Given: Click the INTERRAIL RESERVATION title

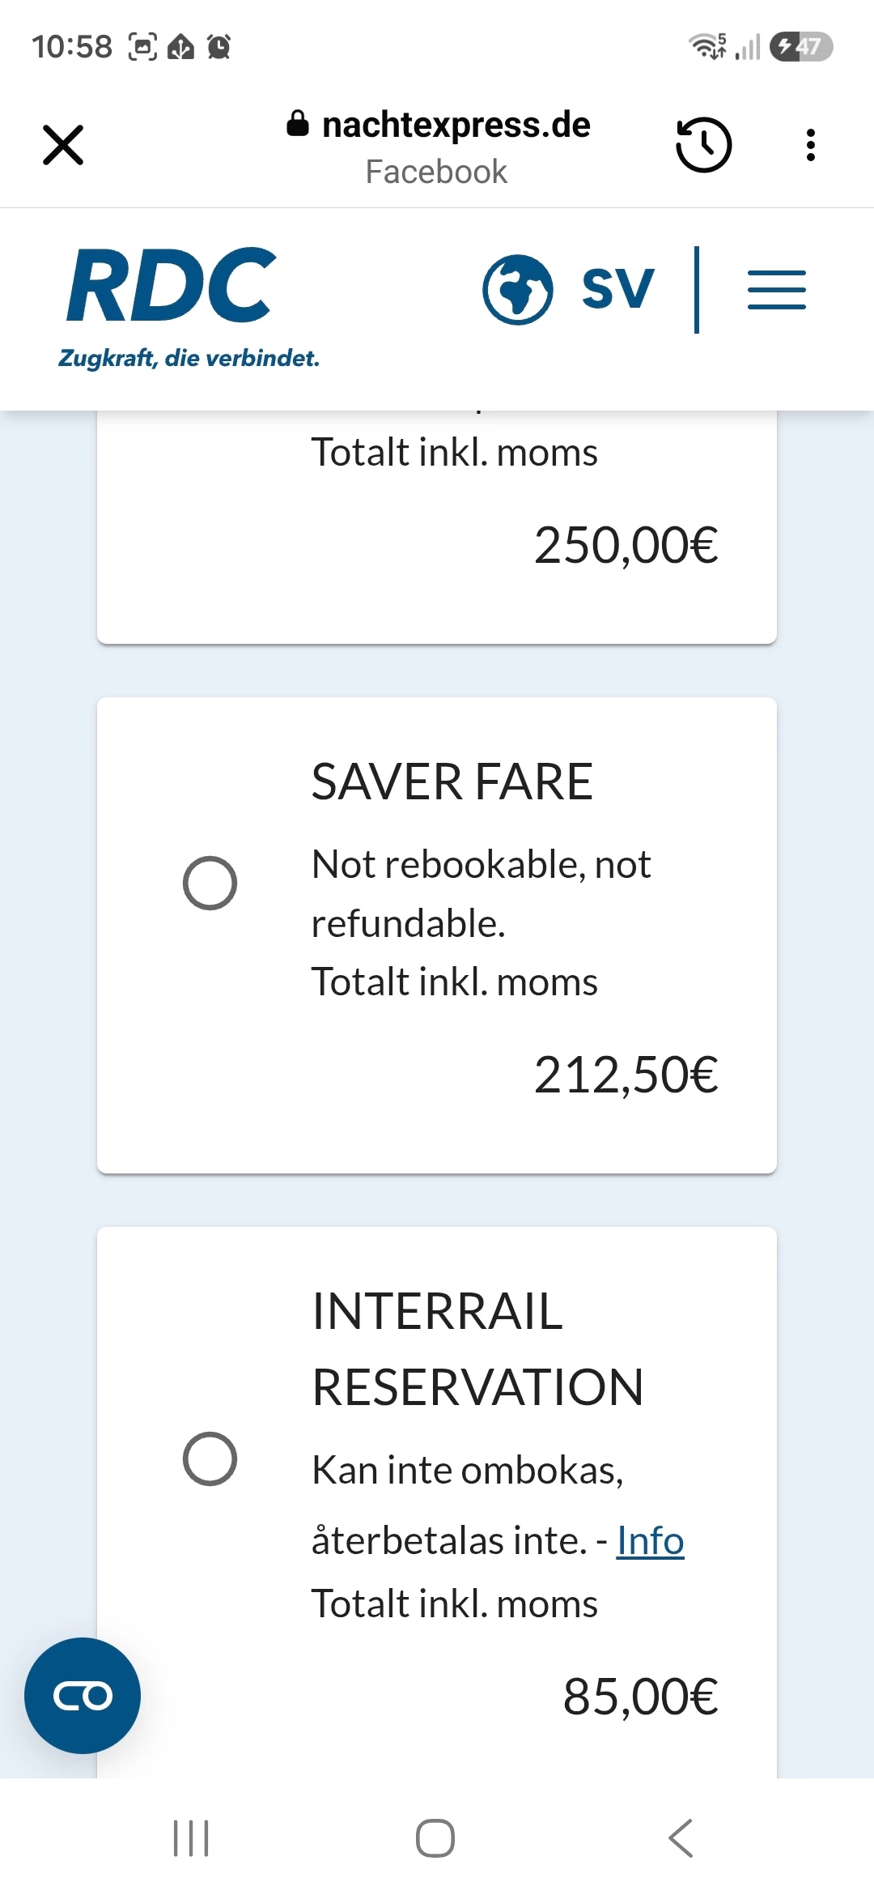Looking at the screenshot, I should 477,1349.
